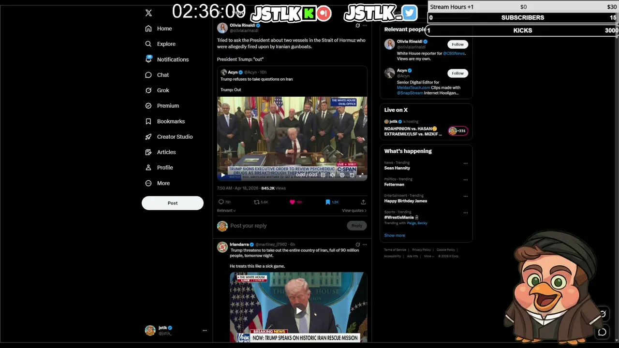Click the Profile person icon
Image resolution: width=619 pixels, height=348 pixels.
[148, 168]
